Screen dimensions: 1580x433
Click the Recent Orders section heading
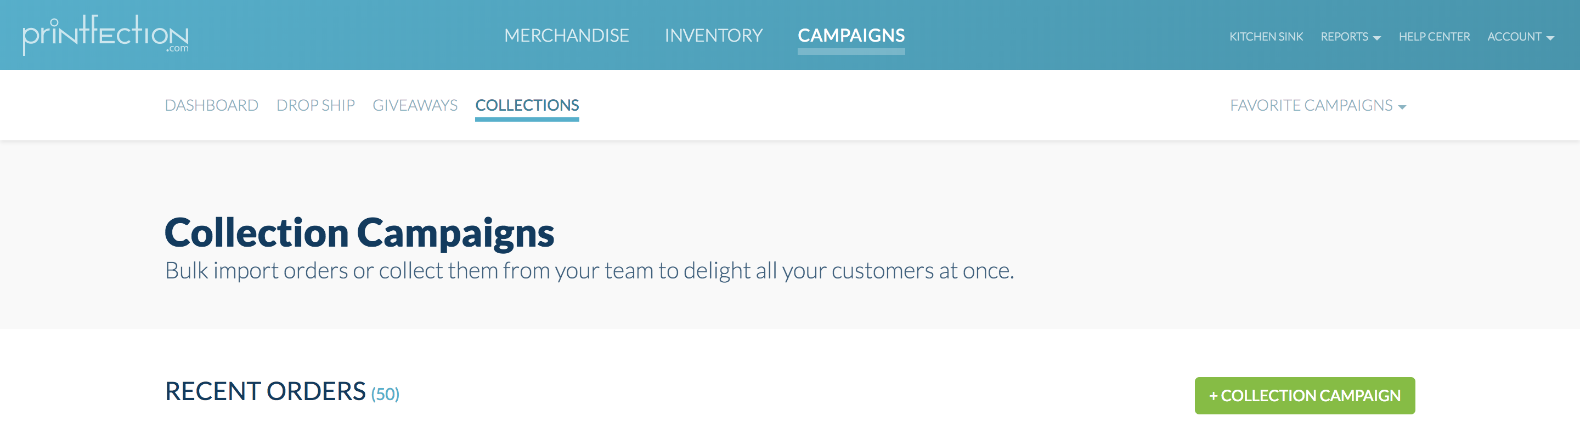point(265,391)
